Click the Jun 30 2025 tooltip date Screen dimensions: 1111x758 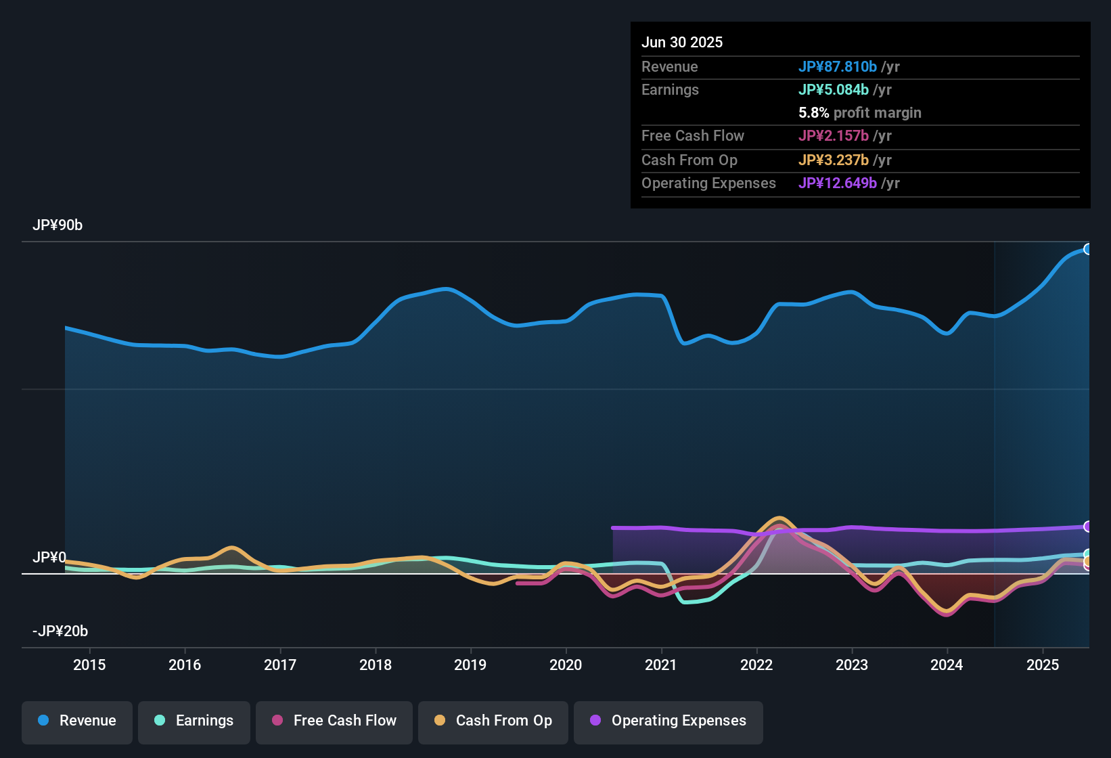tap(682, 42)
